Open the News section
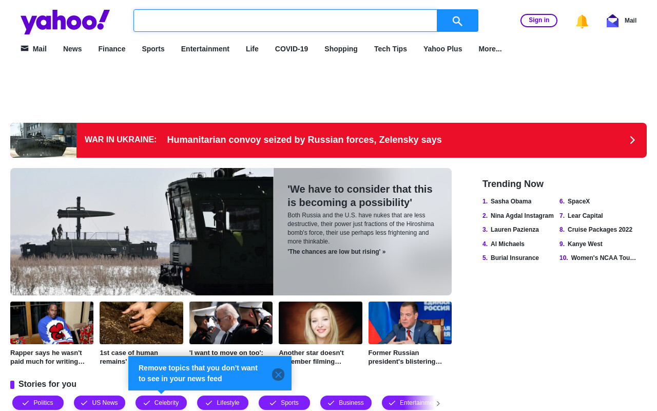Viewport: 657px width, 411px height. [x=72, y=49]
